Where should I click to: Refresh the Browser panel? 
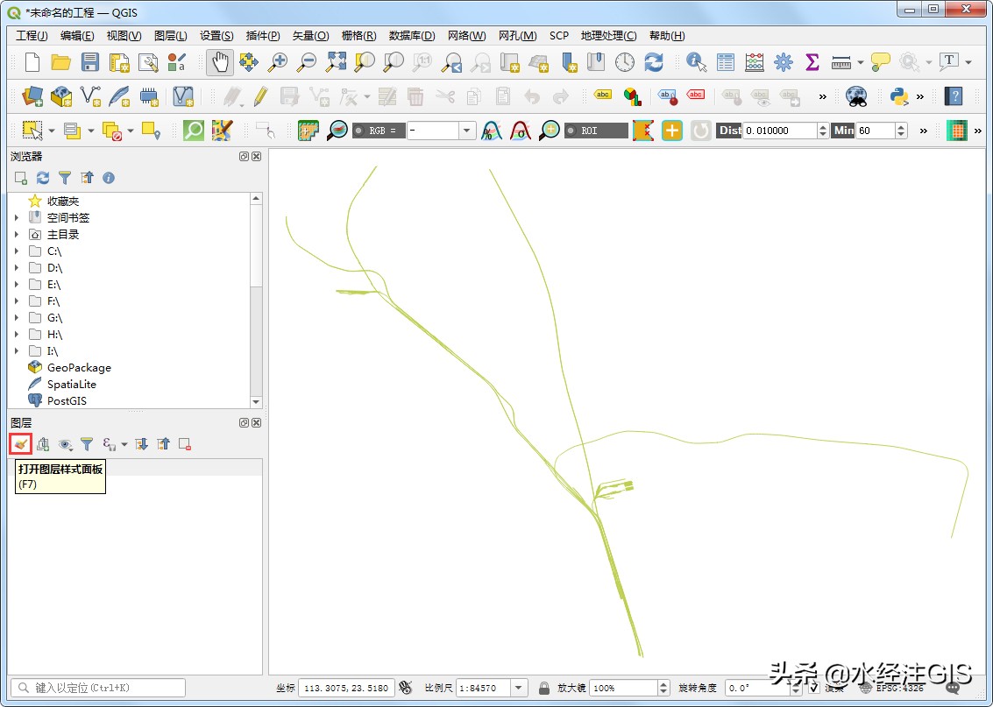click(41, 178)
